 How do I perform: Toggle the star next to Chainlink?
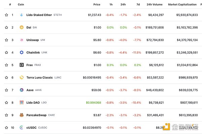[6, 53]
